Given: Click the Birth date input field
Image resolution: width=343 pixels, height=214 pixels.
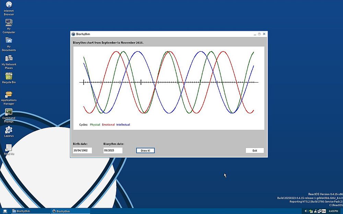Looking at the screenshot, I should [x=82, y=151].
